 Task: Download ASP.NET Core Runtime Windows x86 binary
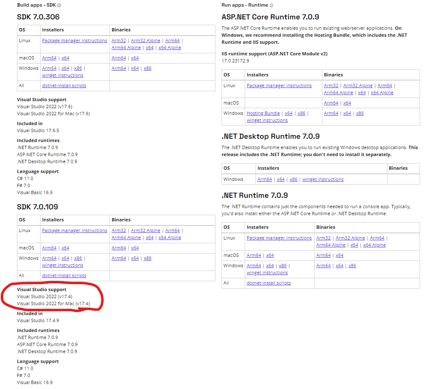point(360,113)
